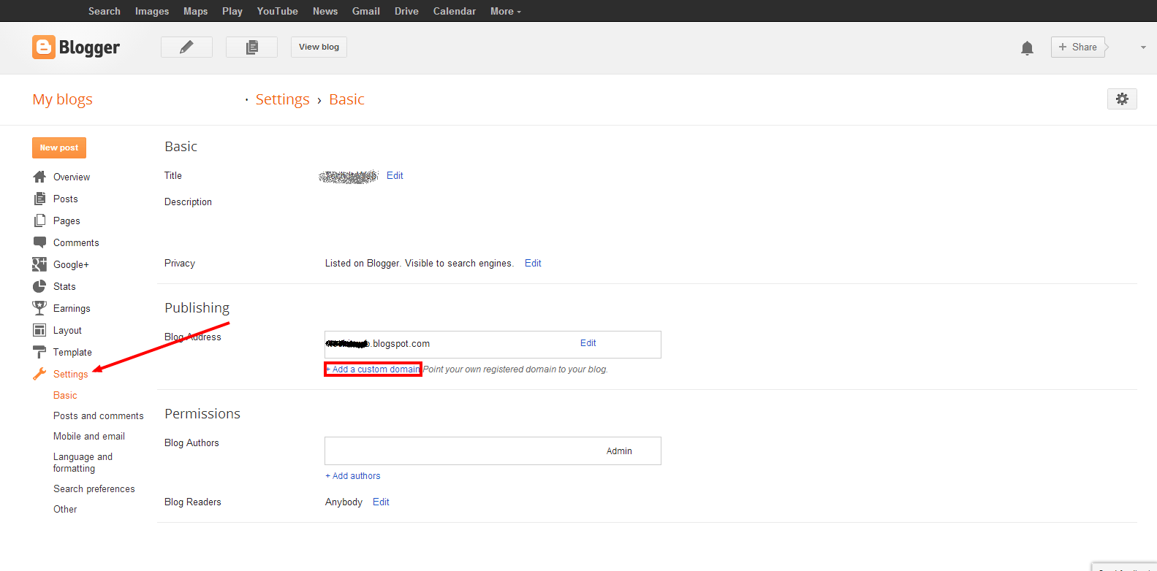Open Calendar from the Google bar
The height and width of the screenshot is (571, 1157).
click(455, 11)
